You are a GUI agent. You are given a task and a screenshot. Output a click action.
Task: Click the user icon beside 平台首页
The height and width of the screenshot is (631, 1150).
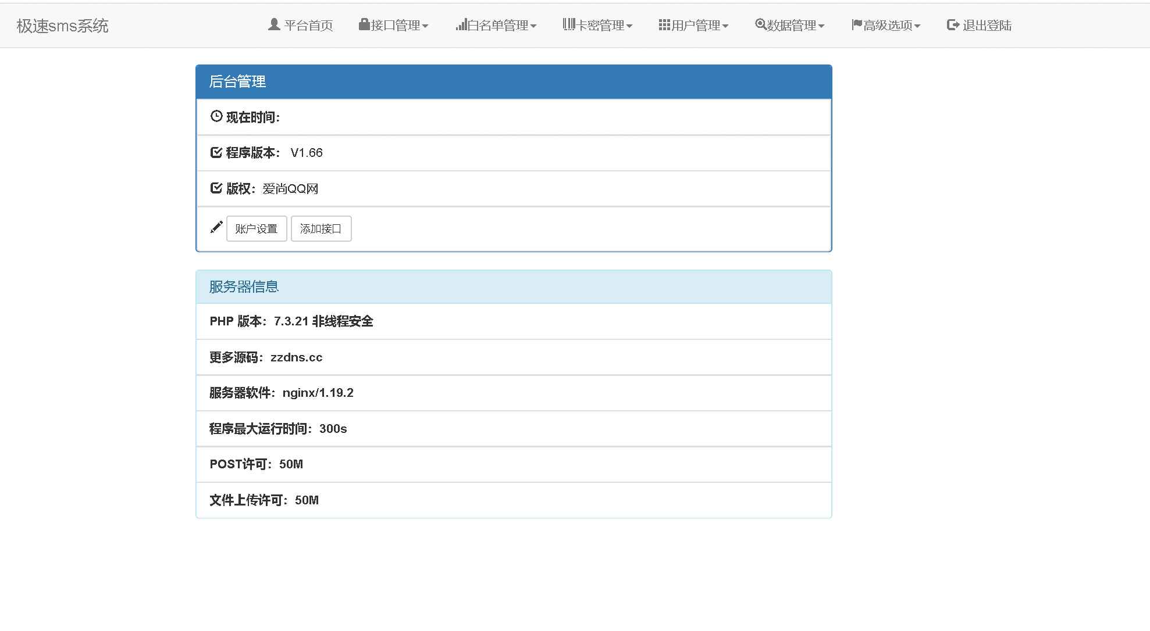(274, 24)
